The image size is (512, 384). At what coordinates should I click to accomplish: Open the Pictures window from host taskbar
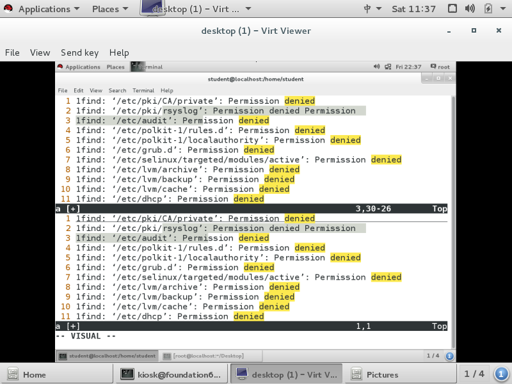pos(401,374)
